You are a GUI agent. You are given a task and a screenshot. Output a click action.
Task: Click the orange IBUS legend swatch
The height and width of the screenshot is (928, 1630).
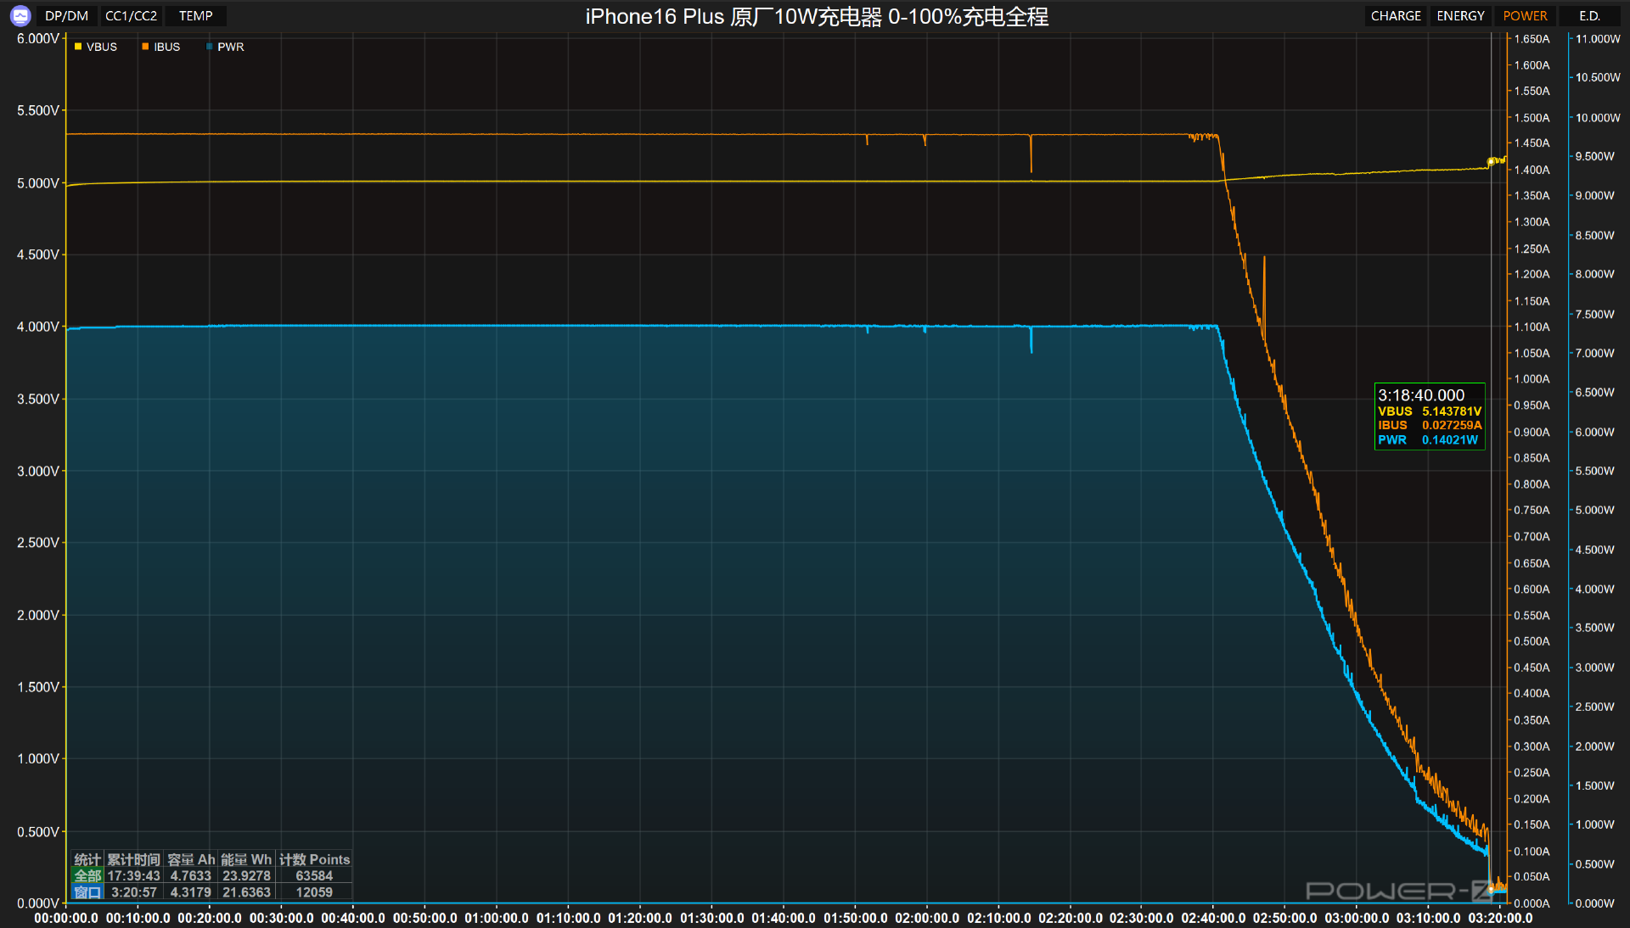(145, 47)
